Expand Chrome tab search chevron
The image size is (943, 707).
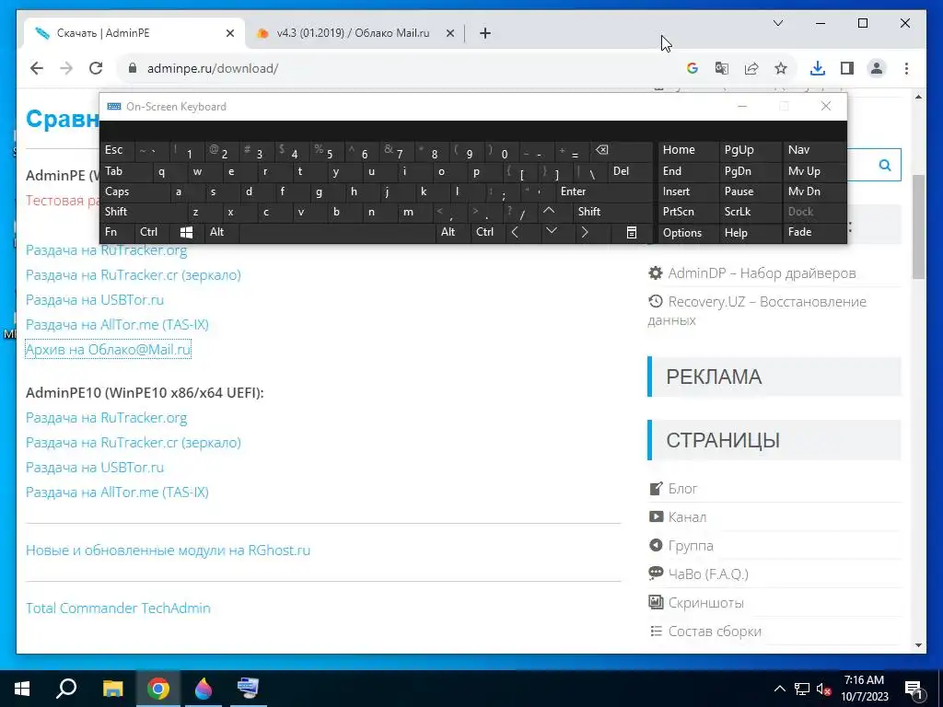coord(777,23)
